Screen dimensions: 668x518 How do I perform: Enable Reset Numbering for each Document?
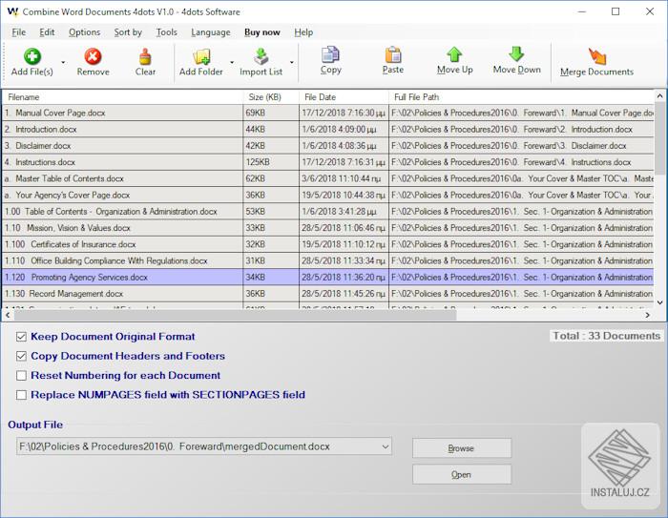click(x=21, y=375)
